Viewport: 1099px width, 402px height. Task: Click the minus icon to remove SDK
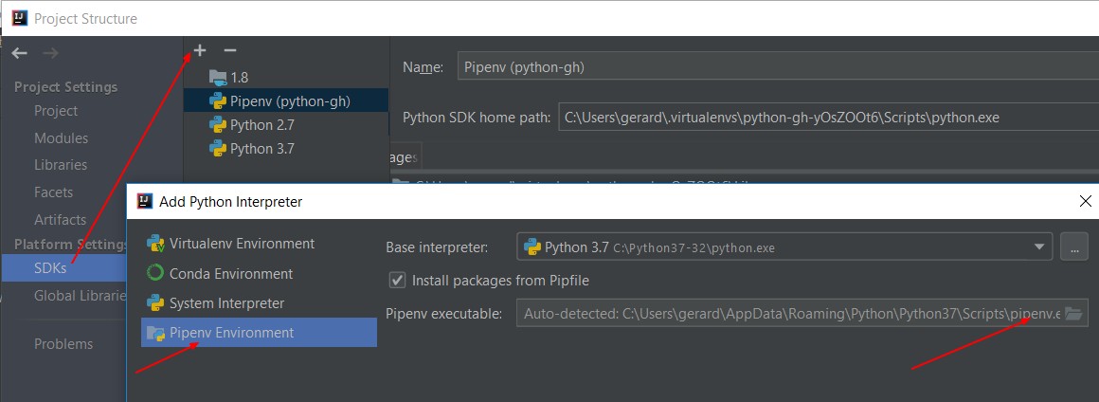(x=229, y=50)
